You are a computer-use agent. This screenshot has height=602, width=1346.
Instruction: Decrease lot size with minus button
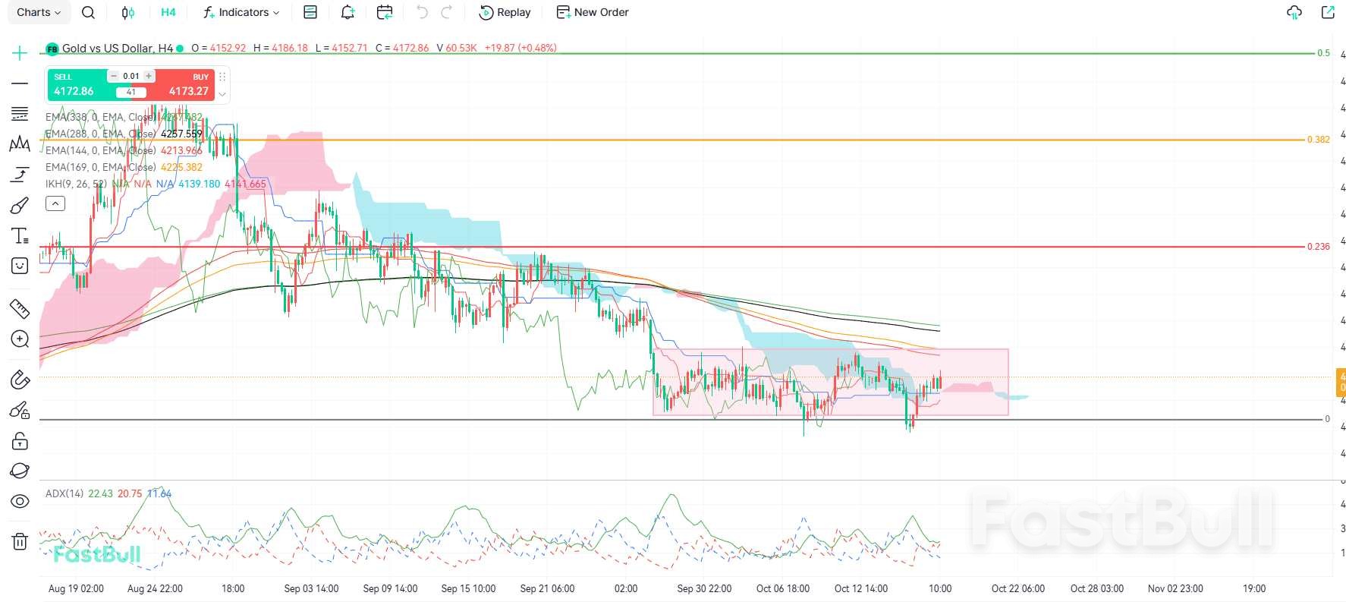coord(114,76)
